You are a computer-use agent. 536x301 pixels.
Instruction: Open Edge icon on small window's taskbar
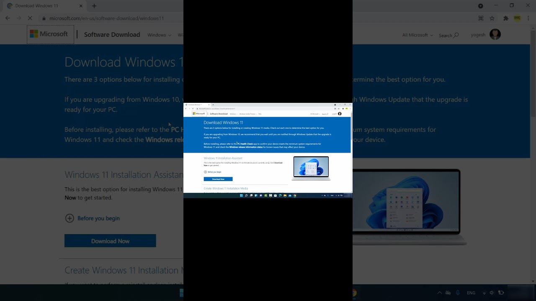(x=280, y=195)
